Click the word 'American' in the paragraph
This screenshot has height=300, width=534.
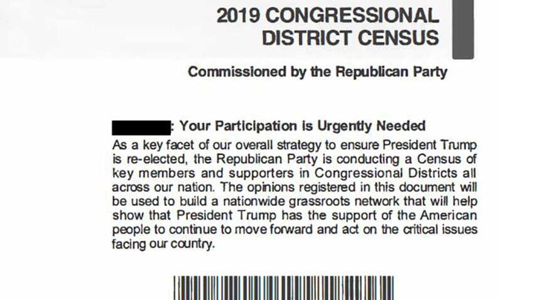tap(448, 215)
